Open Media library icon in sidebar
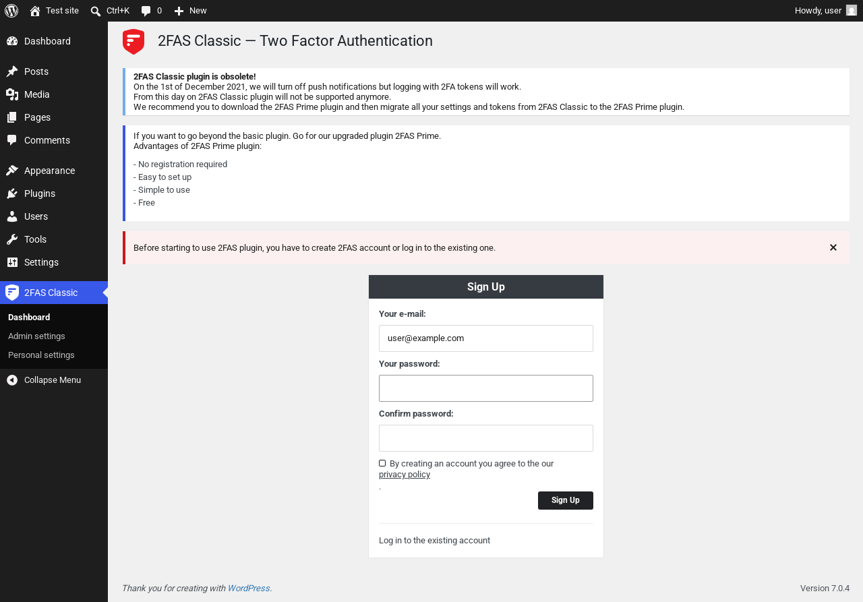863x602 pixels. 12,94
